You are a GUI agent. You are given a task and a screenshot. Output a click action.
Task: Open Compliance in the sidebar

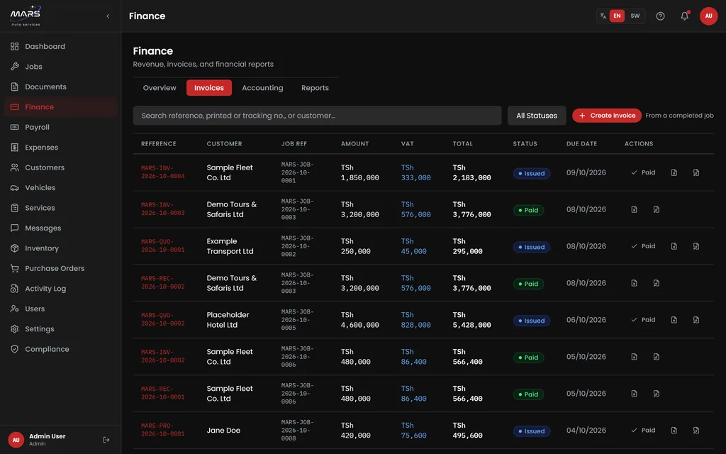pos(61,349)
